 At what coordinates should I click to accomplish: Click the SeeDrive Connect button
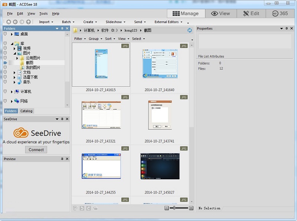click(x=36, y=150)
